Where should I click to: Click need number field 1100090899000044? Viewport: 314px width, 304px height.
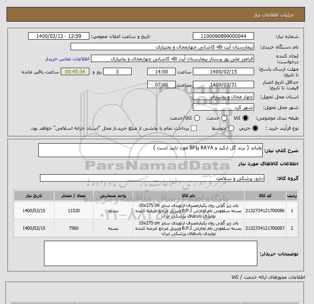[x=223, y=36]
